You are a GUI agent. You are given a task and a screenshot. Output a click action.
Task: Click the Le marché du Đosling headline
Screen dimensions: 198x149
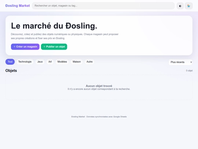point(54,26)
